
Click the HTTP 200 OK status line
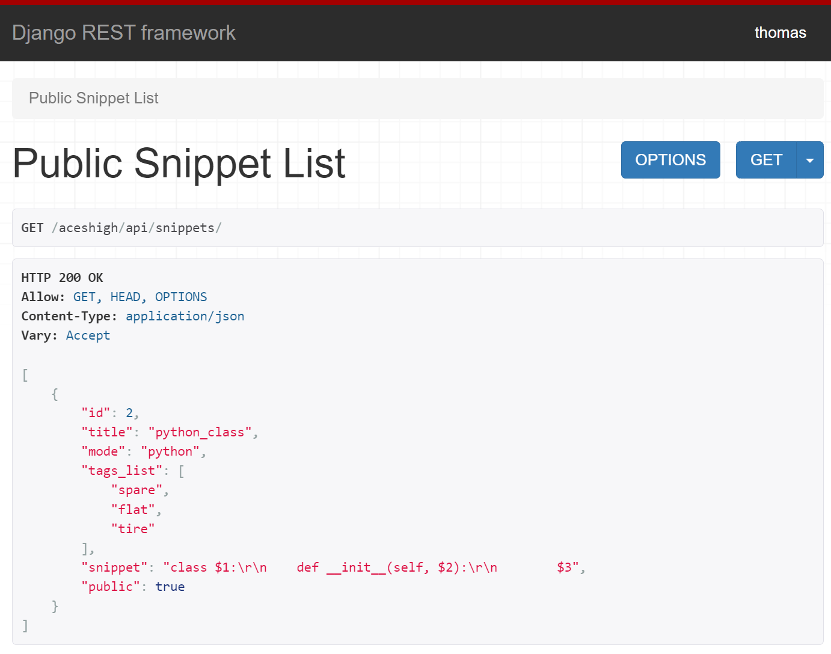click(x=62, y=278)
